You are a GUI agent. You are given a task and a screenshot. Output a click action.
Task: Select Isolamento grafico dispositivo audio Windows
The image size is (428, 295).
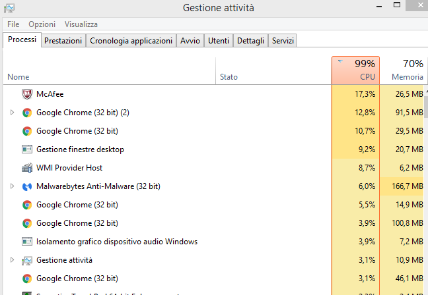pos(117,242)
